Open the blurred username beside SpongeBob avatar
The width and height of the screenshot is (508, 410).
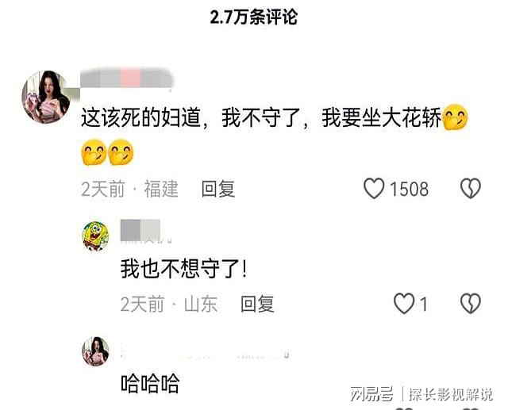145,231
